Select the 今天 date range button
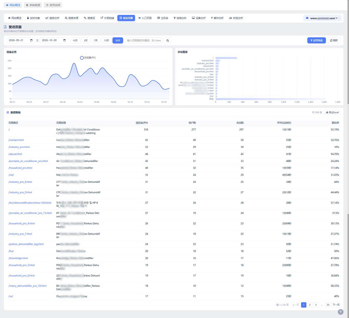The height and width of the screenshot is (318, 349). click(75, 41)
